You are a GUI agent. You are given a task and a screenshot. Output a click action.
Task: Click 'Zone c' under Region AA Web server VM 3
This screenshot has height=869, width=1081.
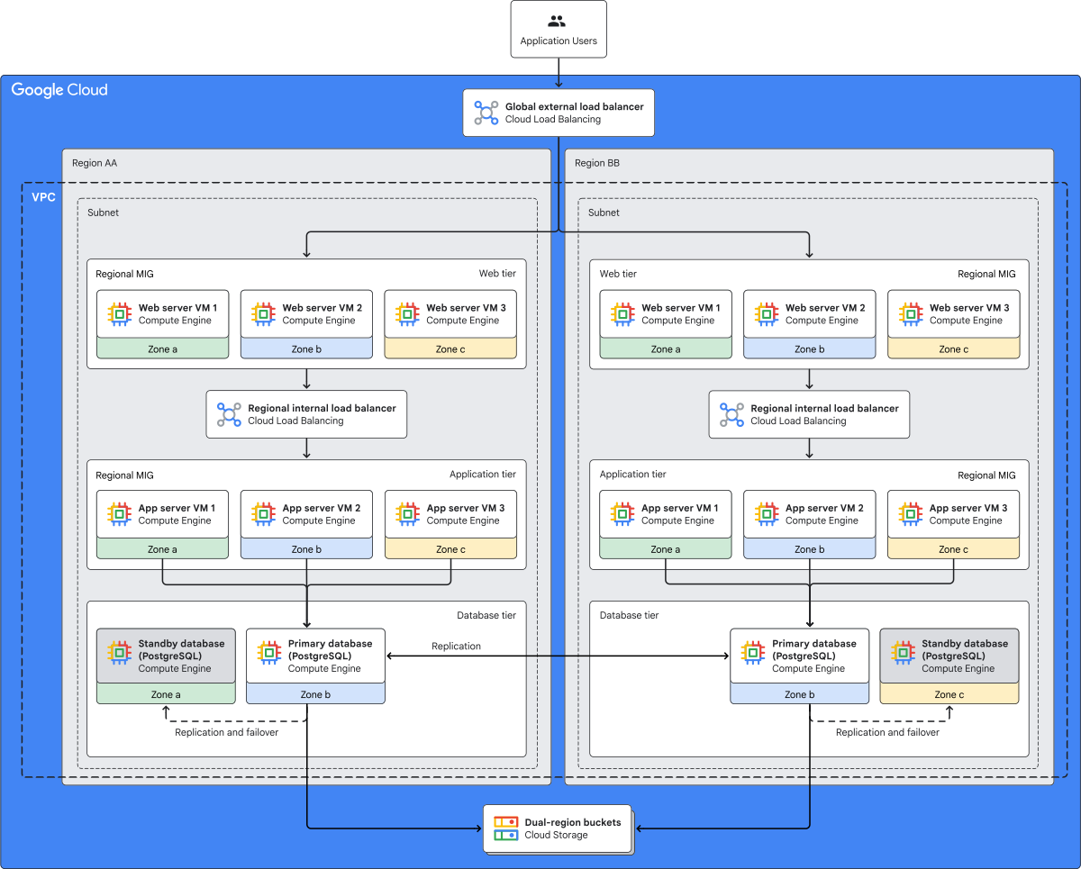(x=450, y=349)
